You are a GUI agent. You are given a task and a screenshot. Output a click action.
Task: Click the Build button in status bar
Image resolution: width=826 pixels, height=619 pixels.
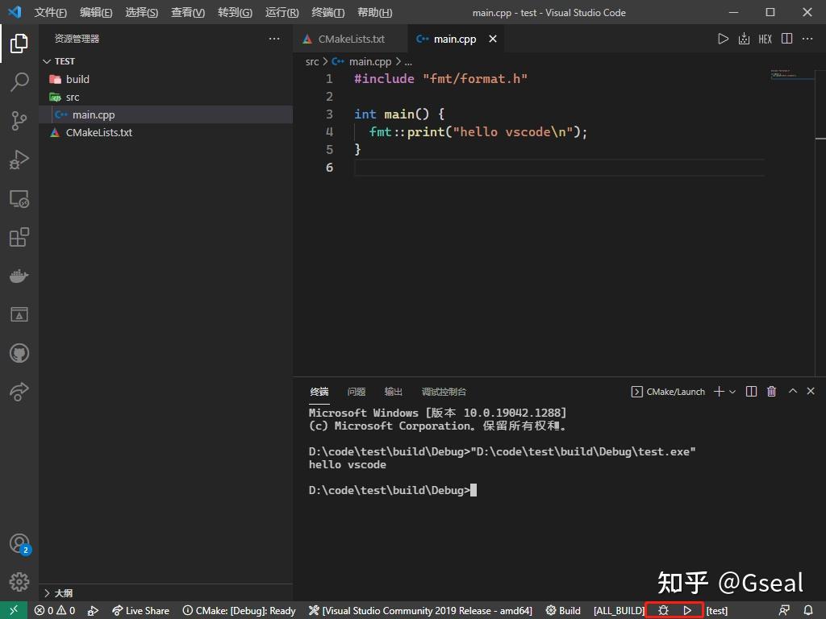pos(563,611)
